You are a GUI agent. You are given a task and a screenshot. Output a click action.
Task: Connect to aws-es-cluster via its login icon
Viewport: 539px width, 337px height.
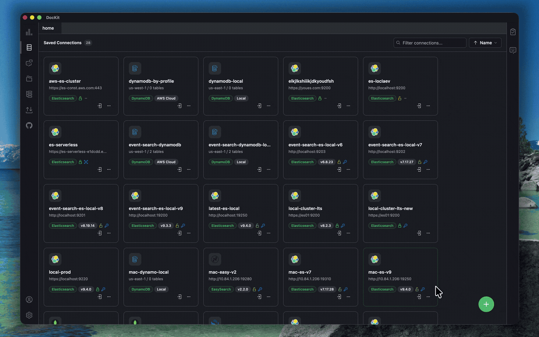100,106
